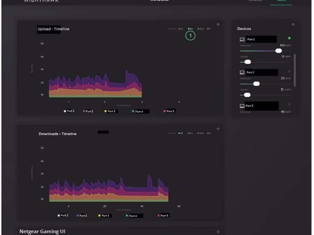
Task: Click the Port 3 device name in Devices
Action: pyautogui.click(x=249, y=106)
